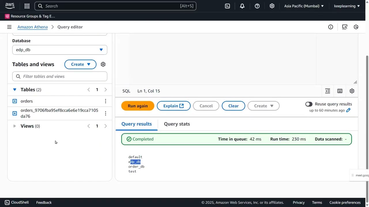Go to previous page of Views
Screen dimensions: 369x207
point(89,126)
